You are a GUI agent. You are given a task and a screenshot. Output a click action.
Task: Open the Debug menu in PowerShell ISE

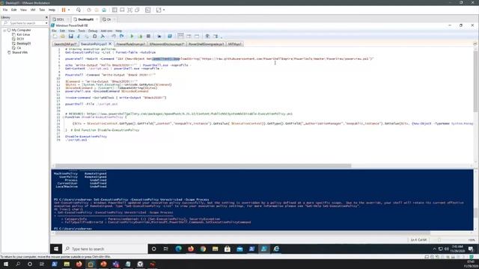[x=93, y=31]
